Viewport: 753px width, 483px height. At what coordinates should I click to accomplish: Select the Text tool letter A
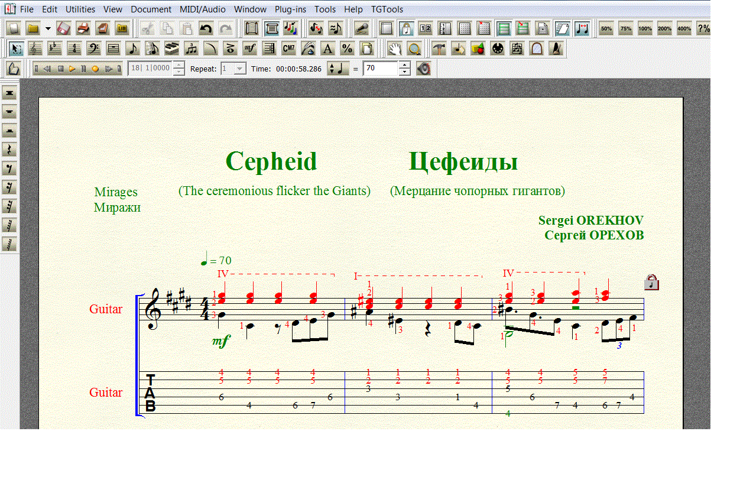pyautogui.click(x=327, y=48)
